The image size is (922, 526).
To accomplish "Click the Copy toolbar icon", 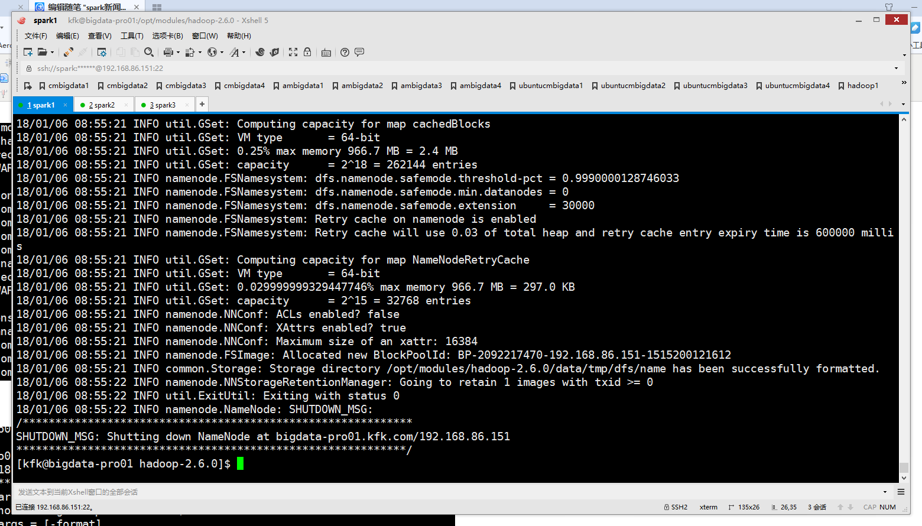I will [121, 52].
